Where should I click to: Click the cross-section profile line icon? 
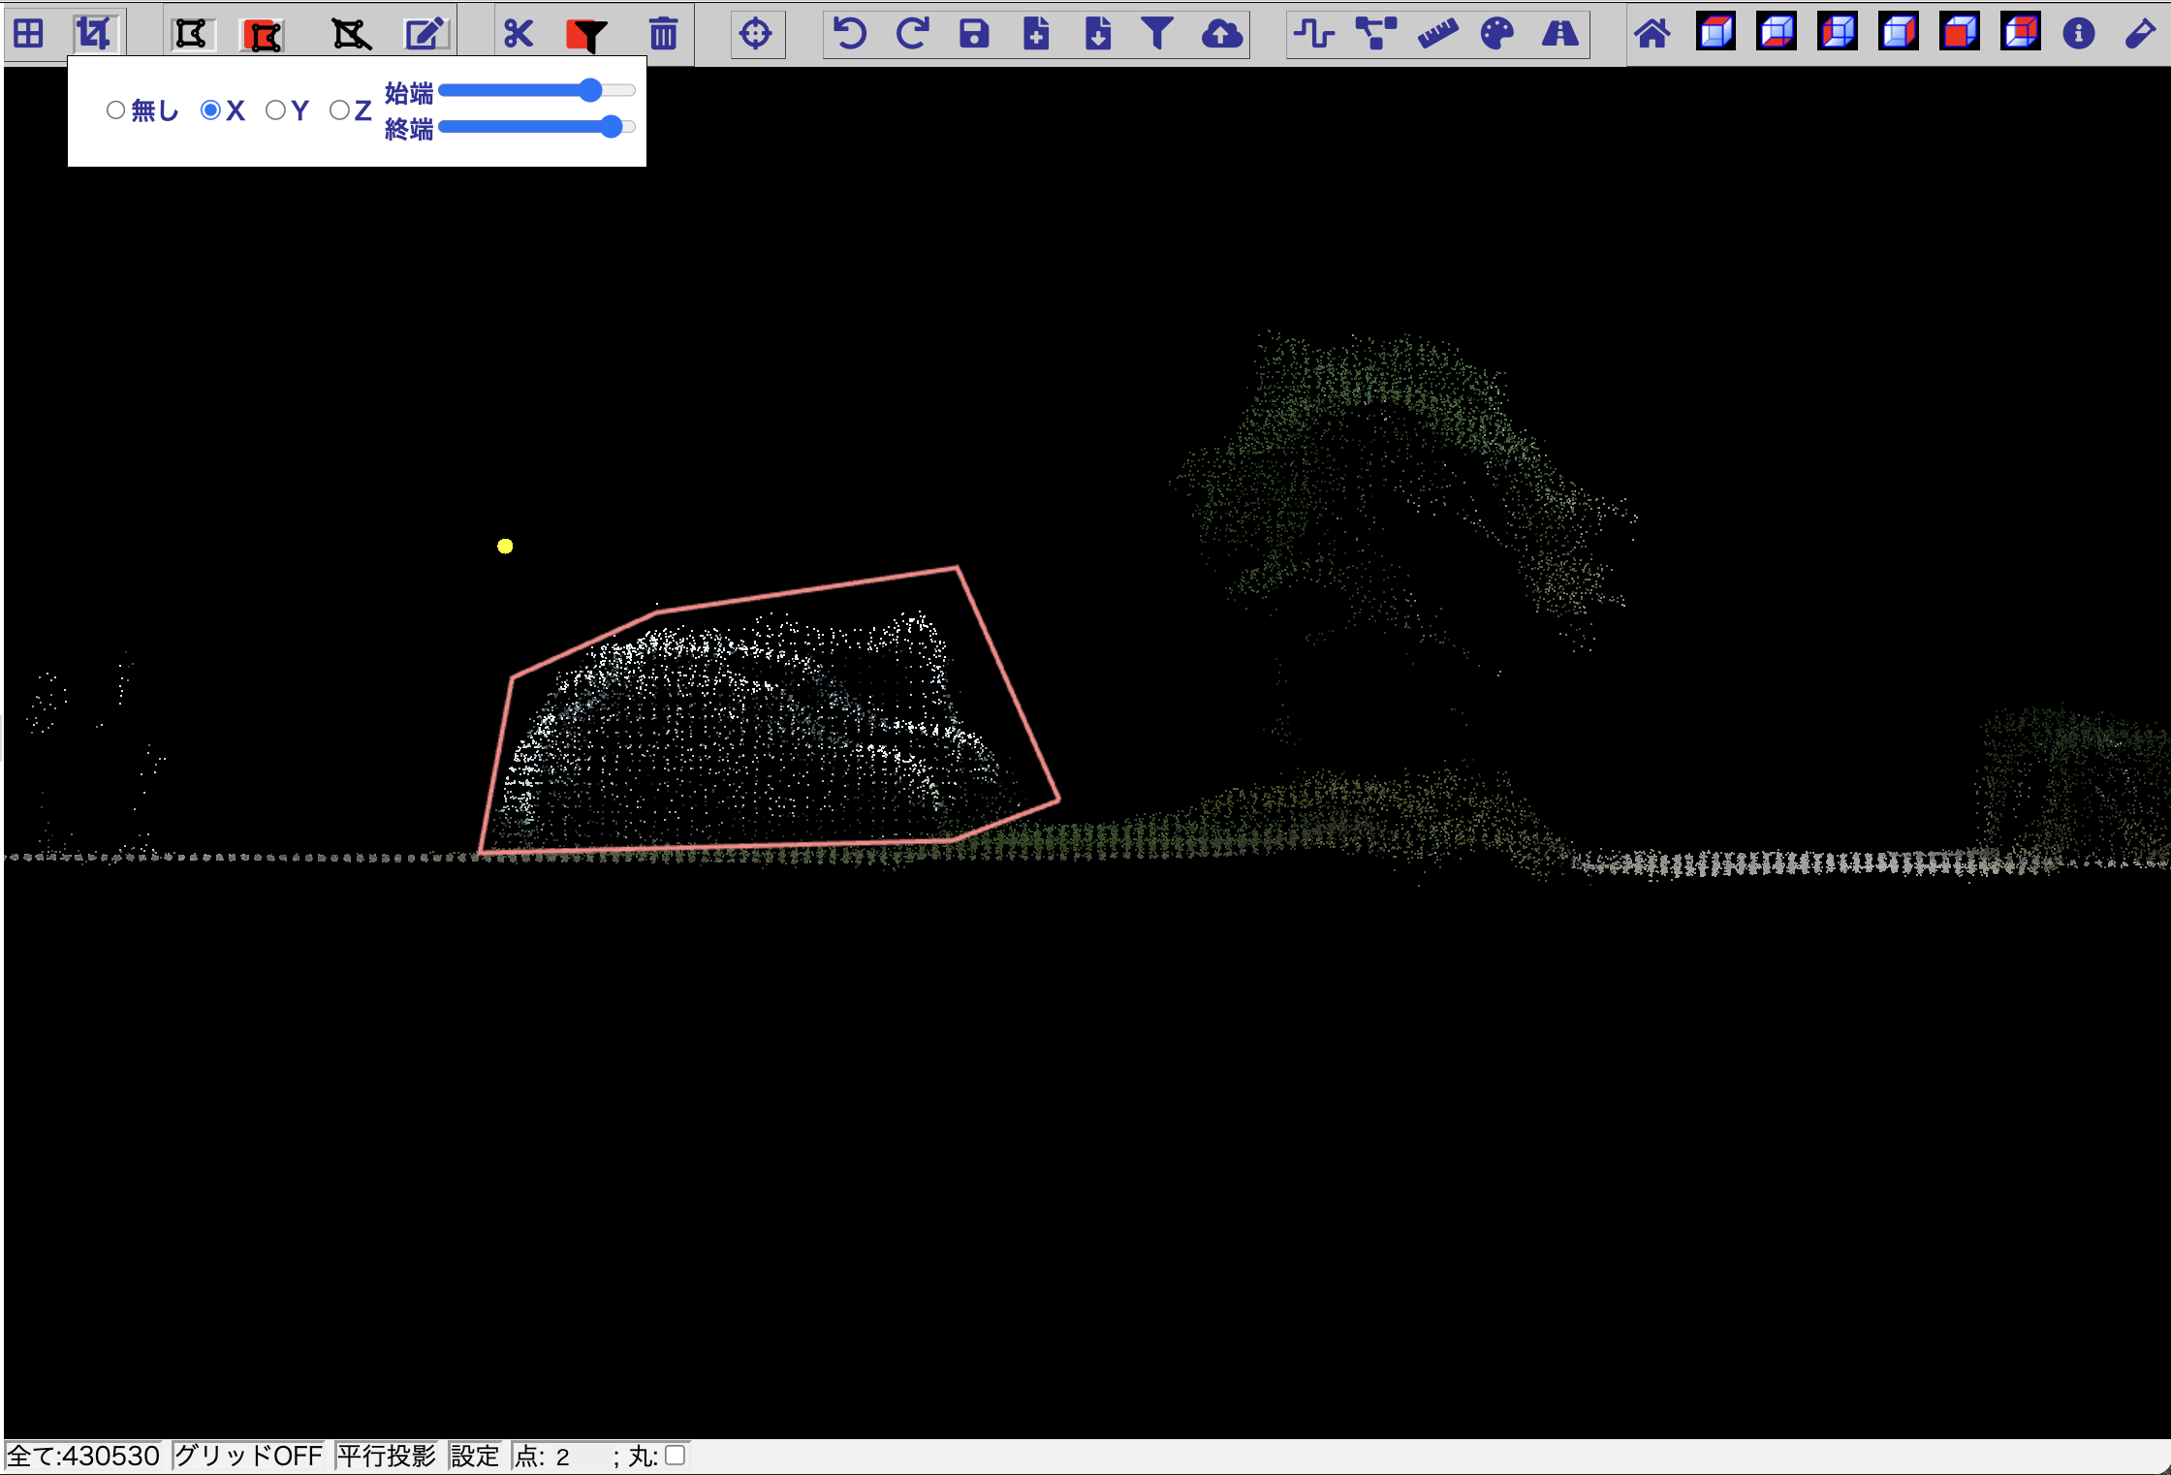tap(1313, 34)
